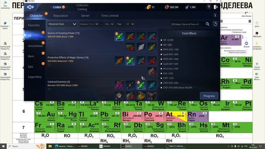Filter by the Uncommon category
The height and width of the screenshot is (149, 265).
(x=35, y=46)
